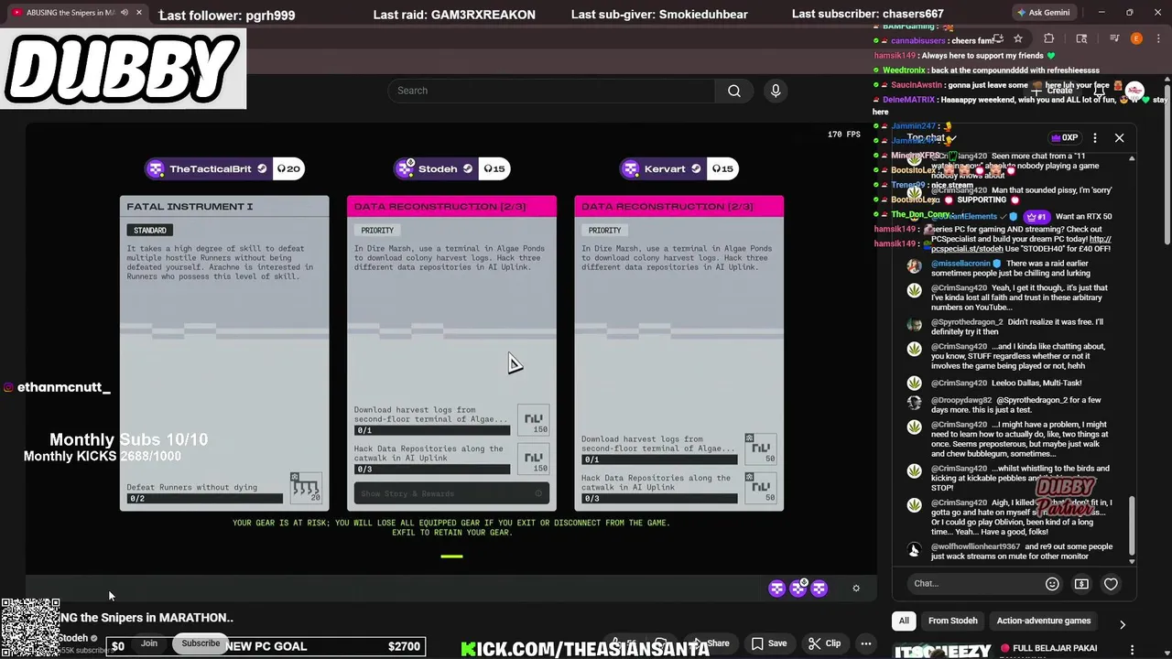This screenshot has height=659, width=1172.
Task: Open the browser extensions puzzle icon
Action: pos(1049,38)
